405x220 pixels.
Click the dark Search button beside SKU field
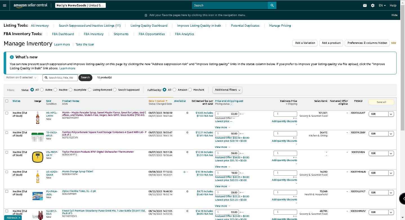click(x=85, y=77)
